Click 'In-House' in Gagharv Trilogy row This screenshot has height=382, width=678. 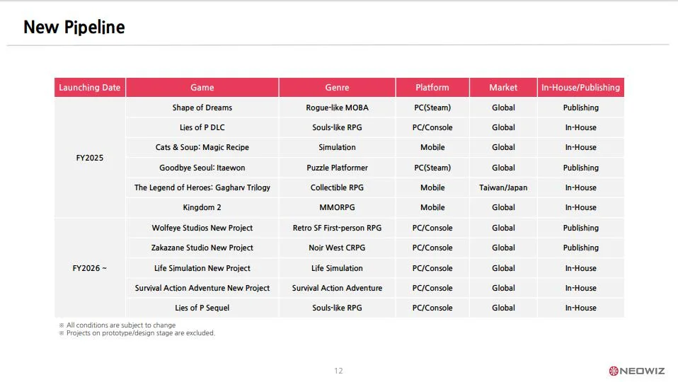point(580,187)
